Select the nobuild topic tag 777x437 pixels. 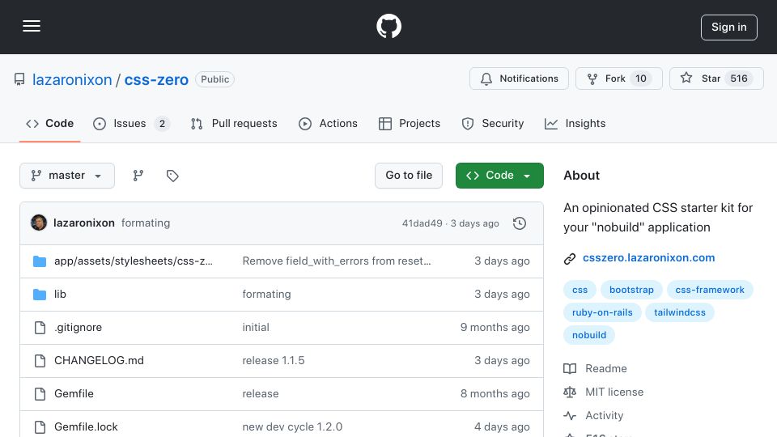click(589, 335)
